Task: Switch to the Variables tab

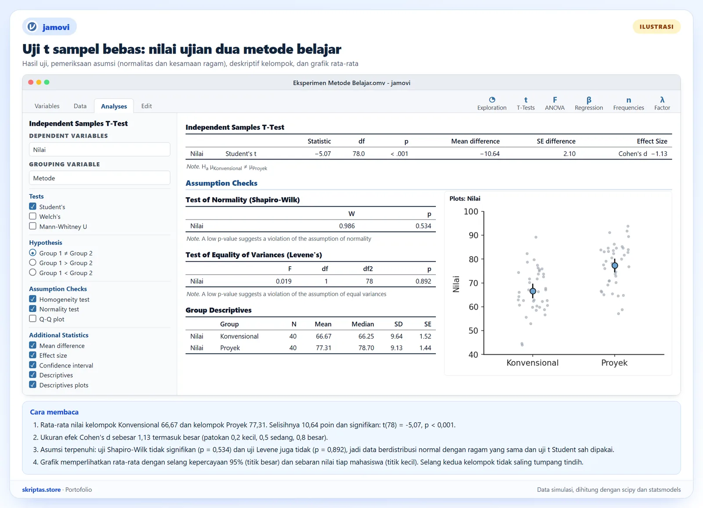Action: click(x=47, y=106)
